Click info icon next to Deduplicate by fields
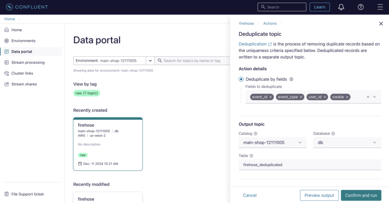 [x=291, y=79]
